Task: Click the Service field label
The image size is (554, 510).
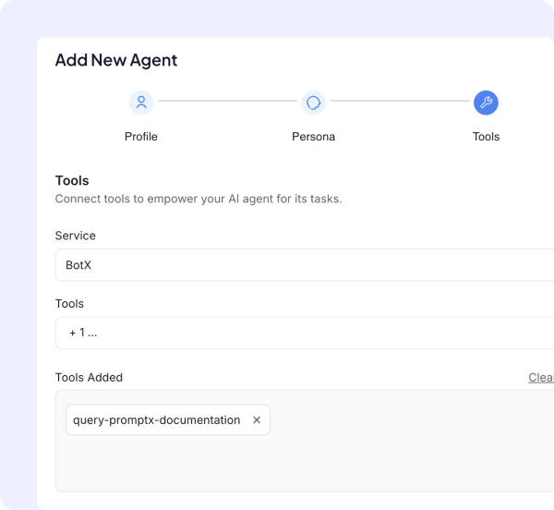Action: point(76,236)
